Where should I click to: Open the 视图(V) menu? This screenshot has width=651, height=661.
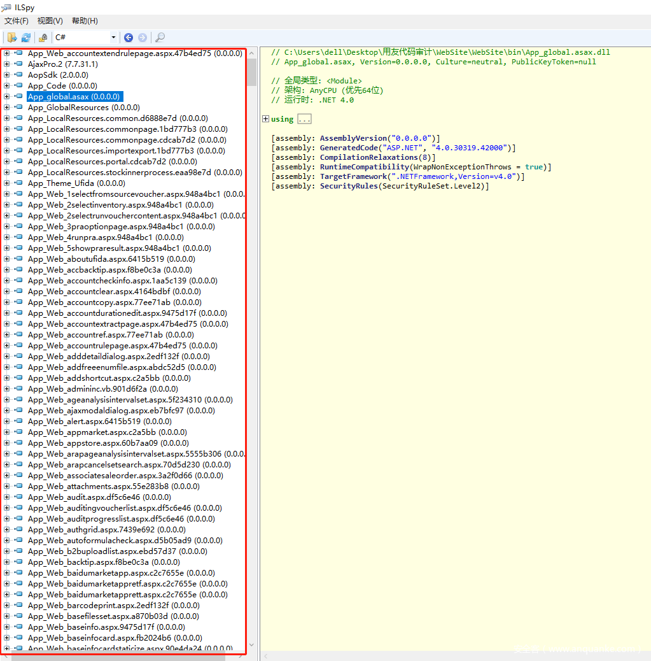tap(50, 21)
